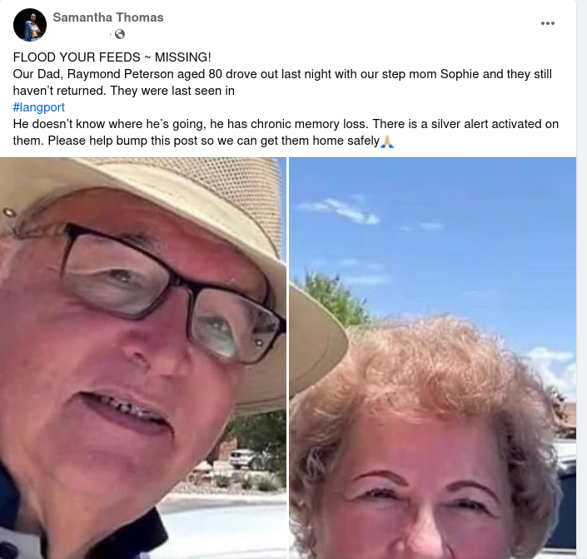
Task: Open Samantha Thomas profile name link
Action: (108, 17)
